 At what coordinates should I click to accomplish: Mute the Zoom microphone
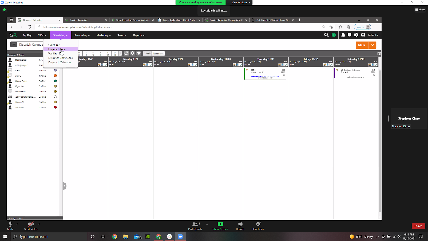(10, 225)
